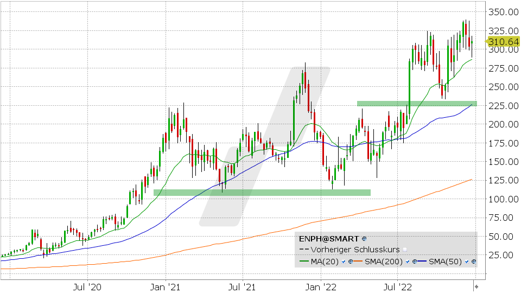Click the SMA(50) indicator settings icon
The width and height of the screenshot is (521, 293).
pyautogui.click(x=474, y=262)
